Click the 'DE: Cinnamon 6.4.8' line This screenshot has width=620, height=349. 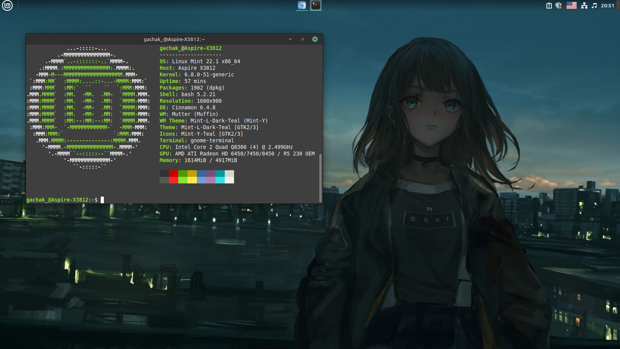pyautogui.click(x=188, y=107)
